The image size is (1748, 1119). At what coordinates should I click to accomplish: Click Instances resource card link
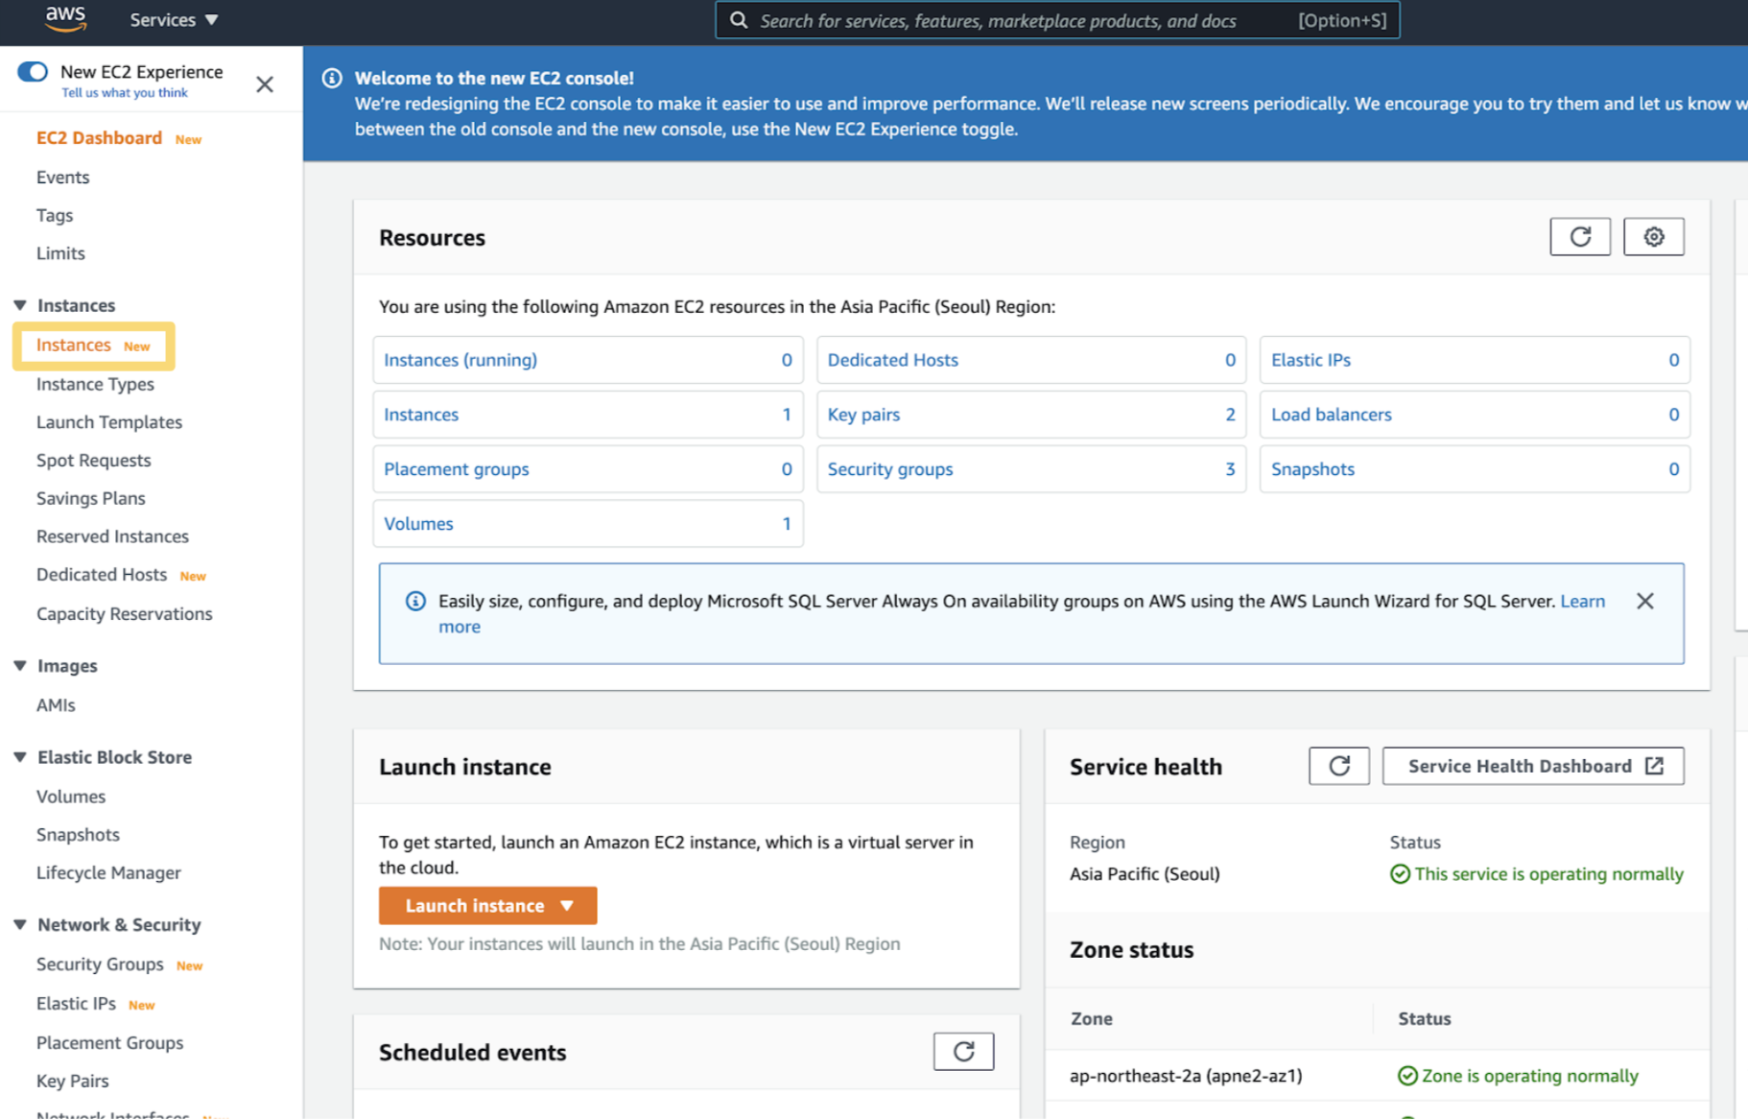click(421, 415)
